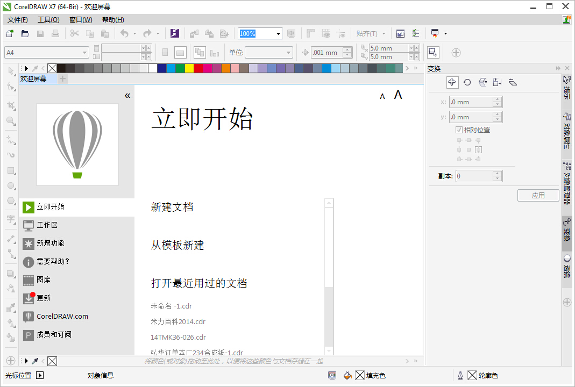Toggle portrait page orientation

point(165,53)
